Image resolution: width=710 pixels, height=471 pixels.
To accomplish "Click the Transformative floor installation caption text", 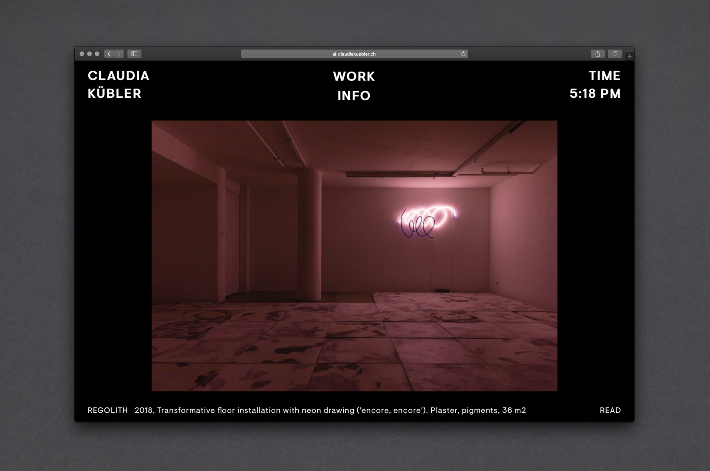I will 330,410.
